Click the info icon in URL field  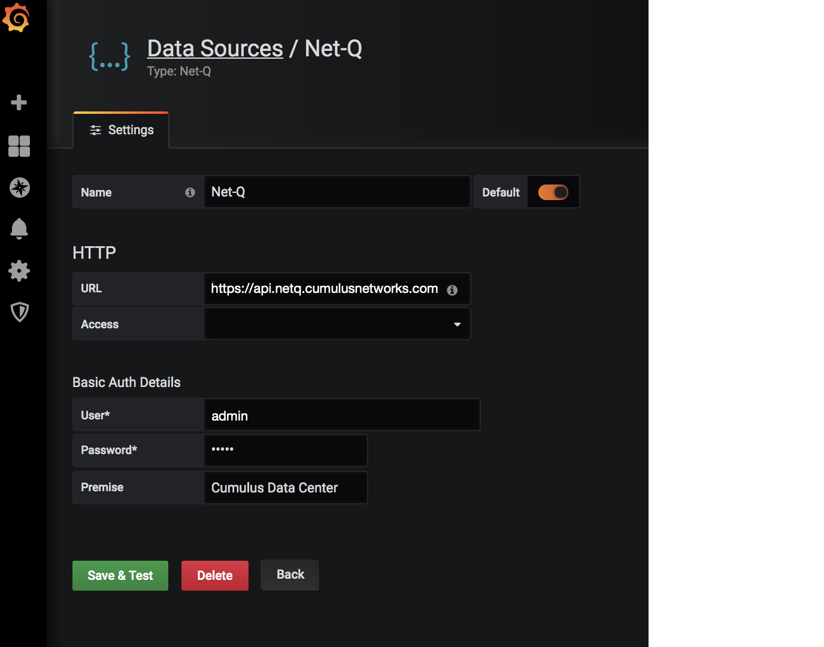tap(452, 290)
